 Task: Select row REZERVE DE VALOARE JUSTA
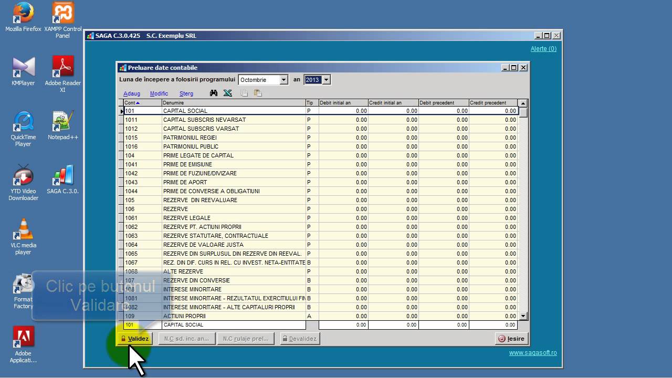click(318, 245)
